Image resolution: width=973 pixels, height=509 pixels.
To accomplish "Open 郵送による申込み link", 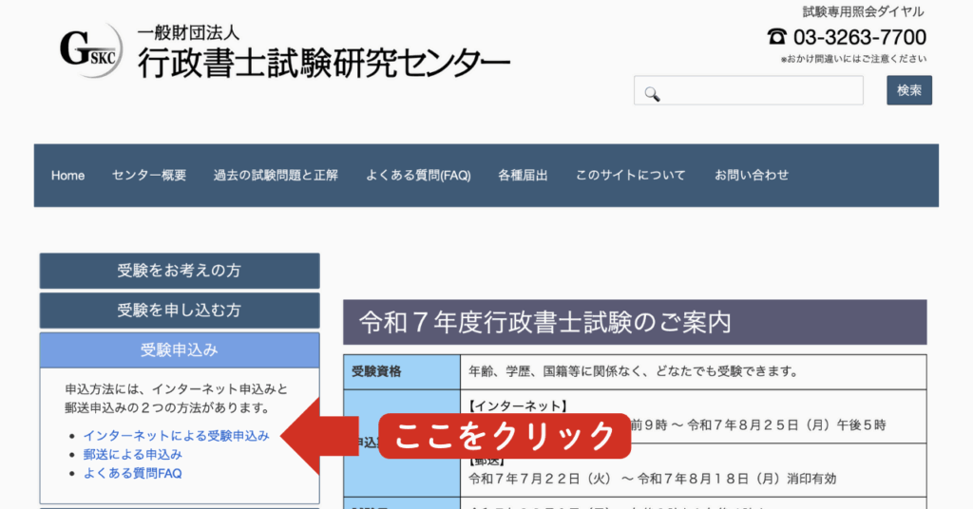I will 132,454.
